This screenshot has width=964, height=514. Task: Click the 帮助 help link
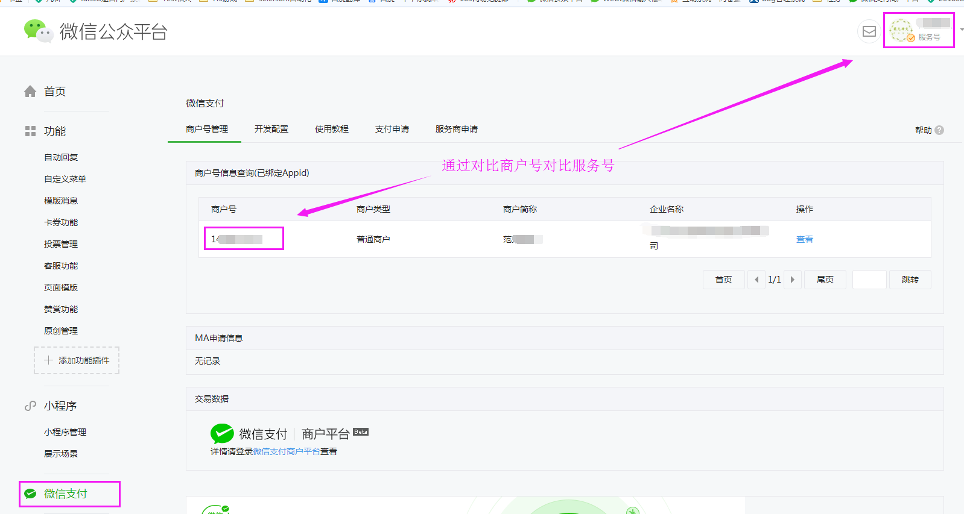pyautogui.click(x=924, y=130)
